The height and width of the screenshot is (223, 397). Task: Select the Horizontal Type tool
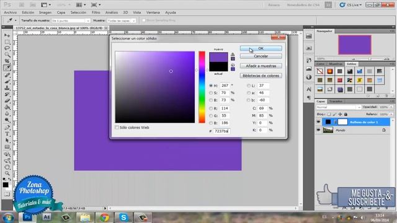[7, 134]
